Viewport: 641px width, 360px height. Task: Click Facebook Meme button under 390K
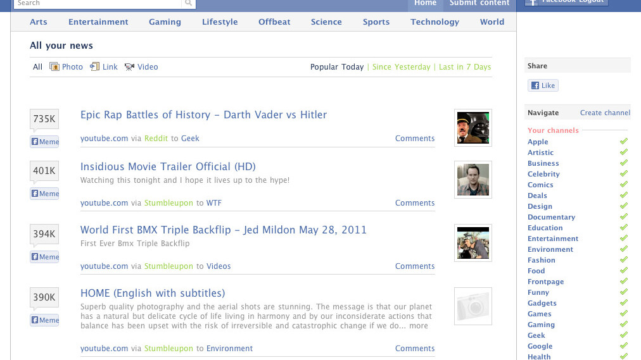[x=44, y=320]
